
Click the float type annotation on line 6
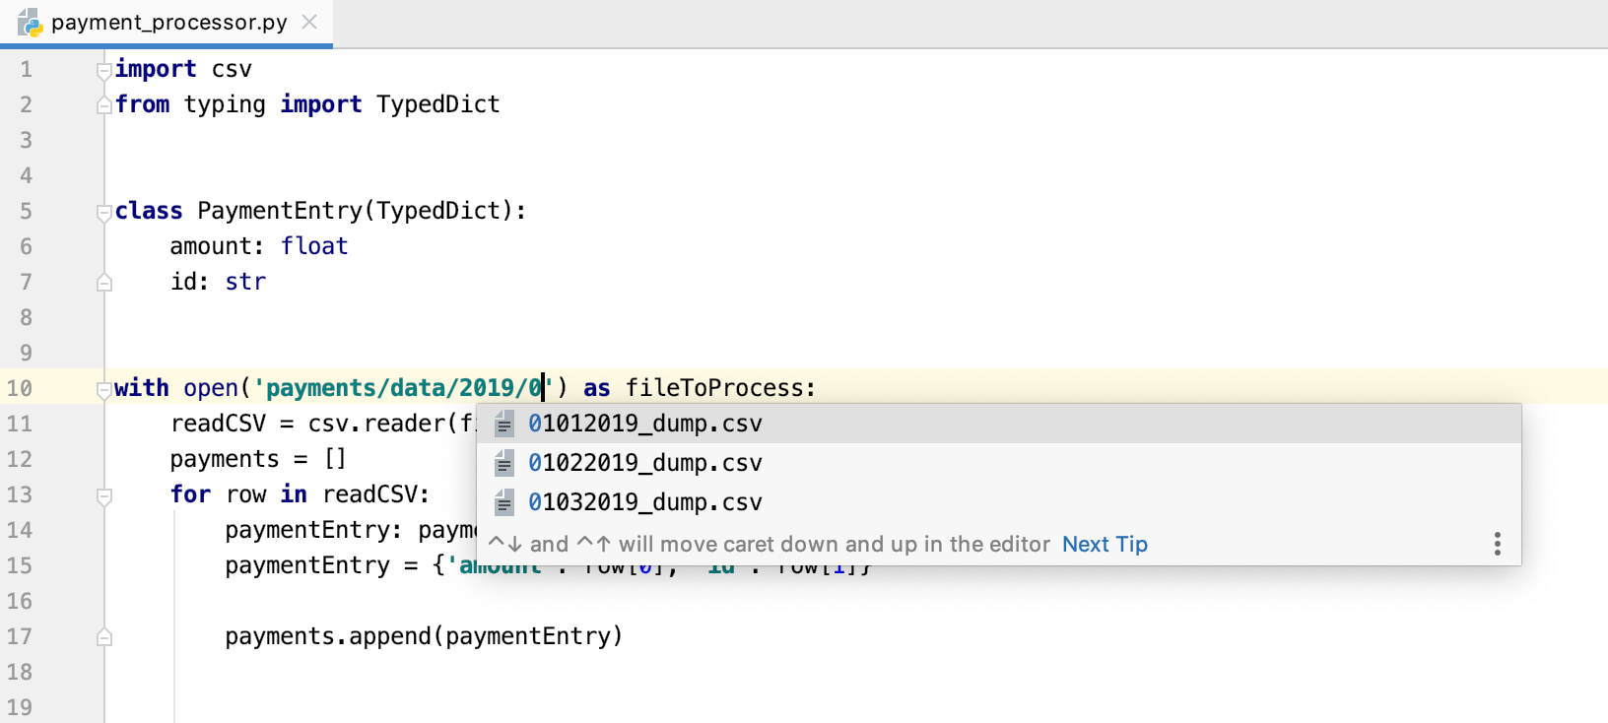314,246
